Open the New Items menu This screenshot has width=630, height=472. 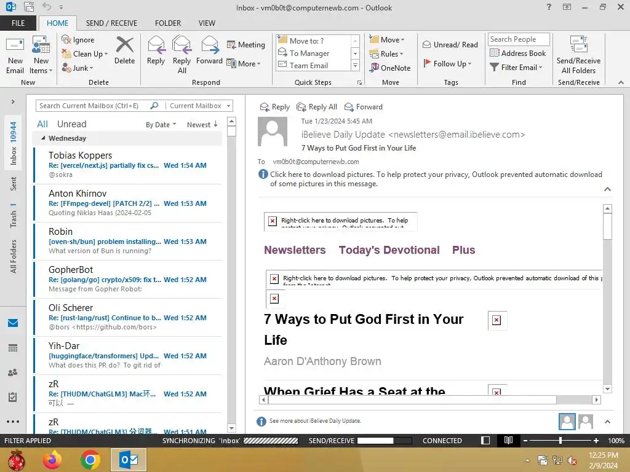pos(41,56)
